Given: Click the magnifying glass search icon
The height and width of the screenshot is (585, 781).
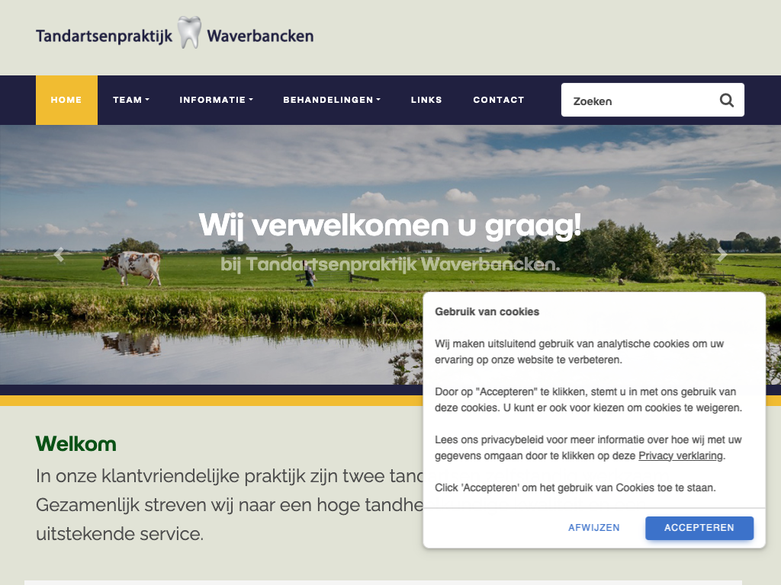Looking at the screenshot, I should pos(726,101).
